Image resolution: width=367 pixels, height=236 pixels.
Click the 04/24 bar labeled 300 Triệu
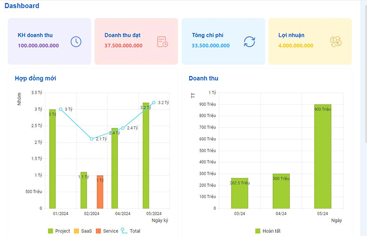click(x=281, y=191)
